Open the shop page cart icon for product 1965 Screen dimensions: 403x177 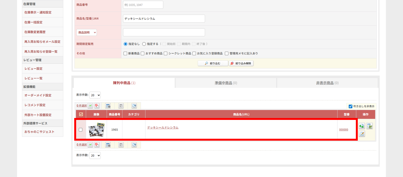pyautogui.click(x=369, y=126)
